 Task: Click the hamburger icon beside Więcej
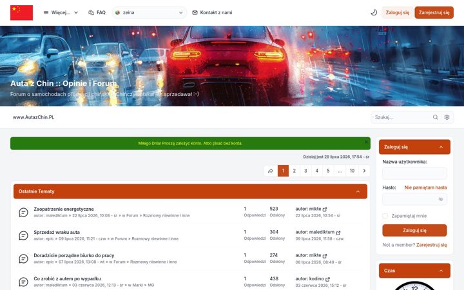(46, 12)
